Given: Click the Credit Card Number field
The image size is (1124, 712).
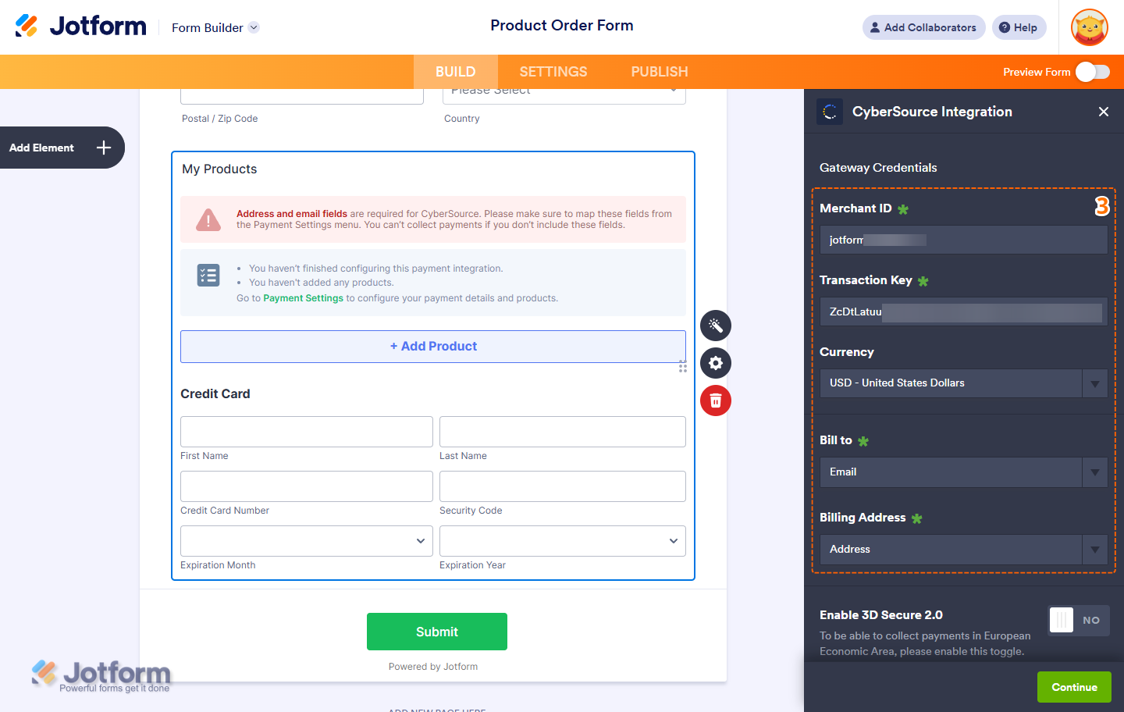Looking at the screenshot, I should [x=307, y=486].
